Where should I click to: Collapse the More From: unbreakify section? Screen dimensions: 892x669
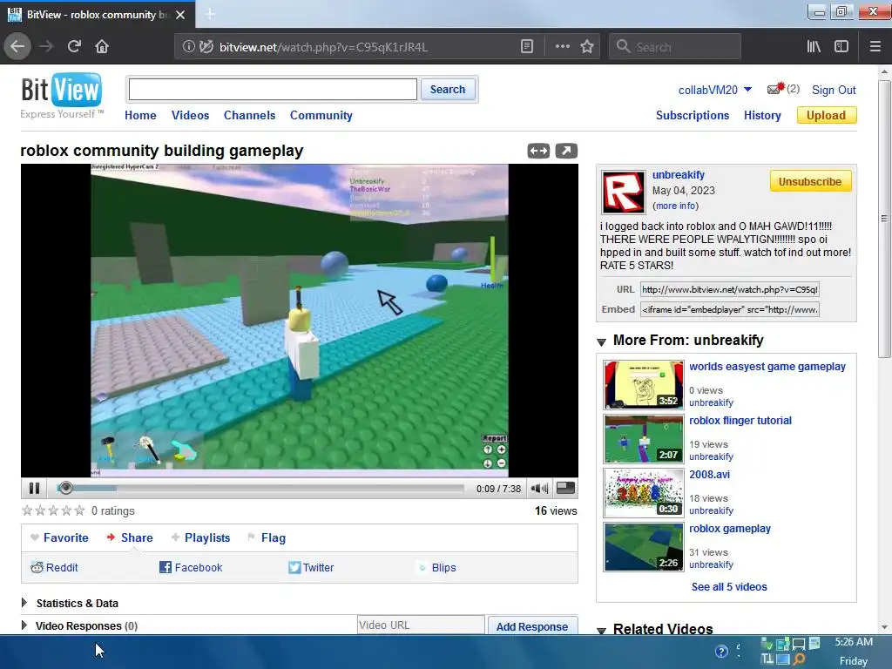pos(601,341)
